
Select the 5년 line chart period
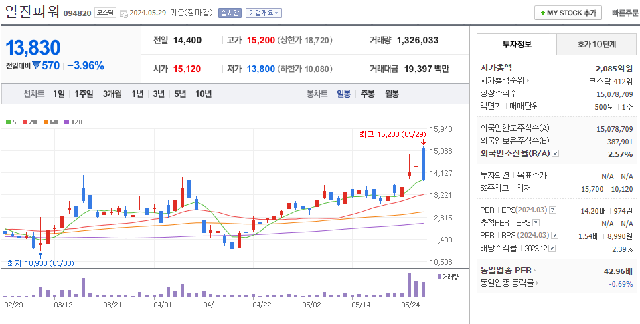click(180, 94)
